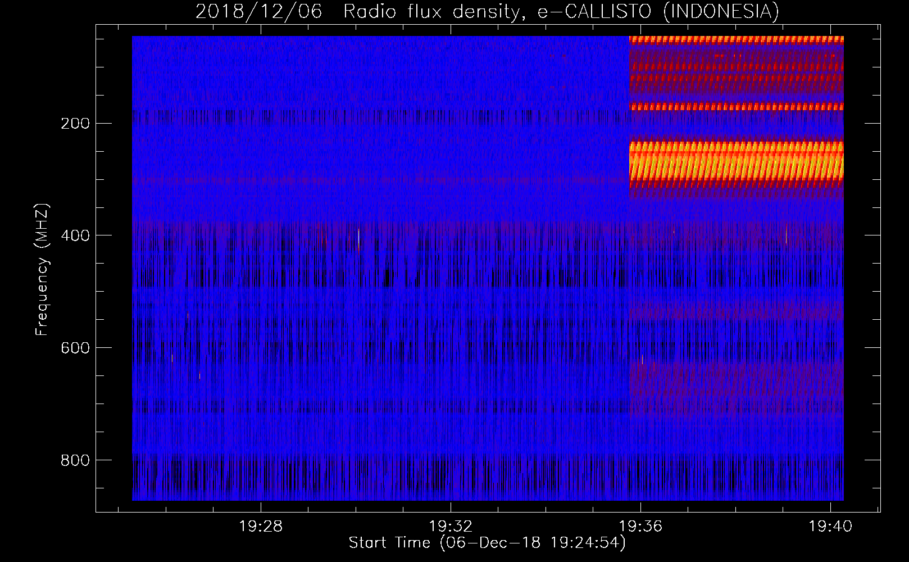The image size is (909, 562).
Task: Click the 200 frequency tick label
Action: click(75, 123)
